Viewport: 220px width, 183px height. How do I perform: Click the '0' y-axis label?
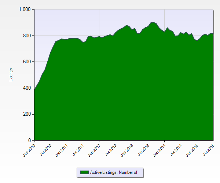[x=29, y=140]
